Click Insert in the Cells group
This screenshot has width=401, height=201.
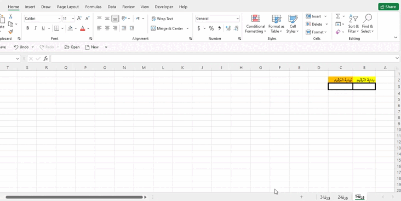coord(316,16)
